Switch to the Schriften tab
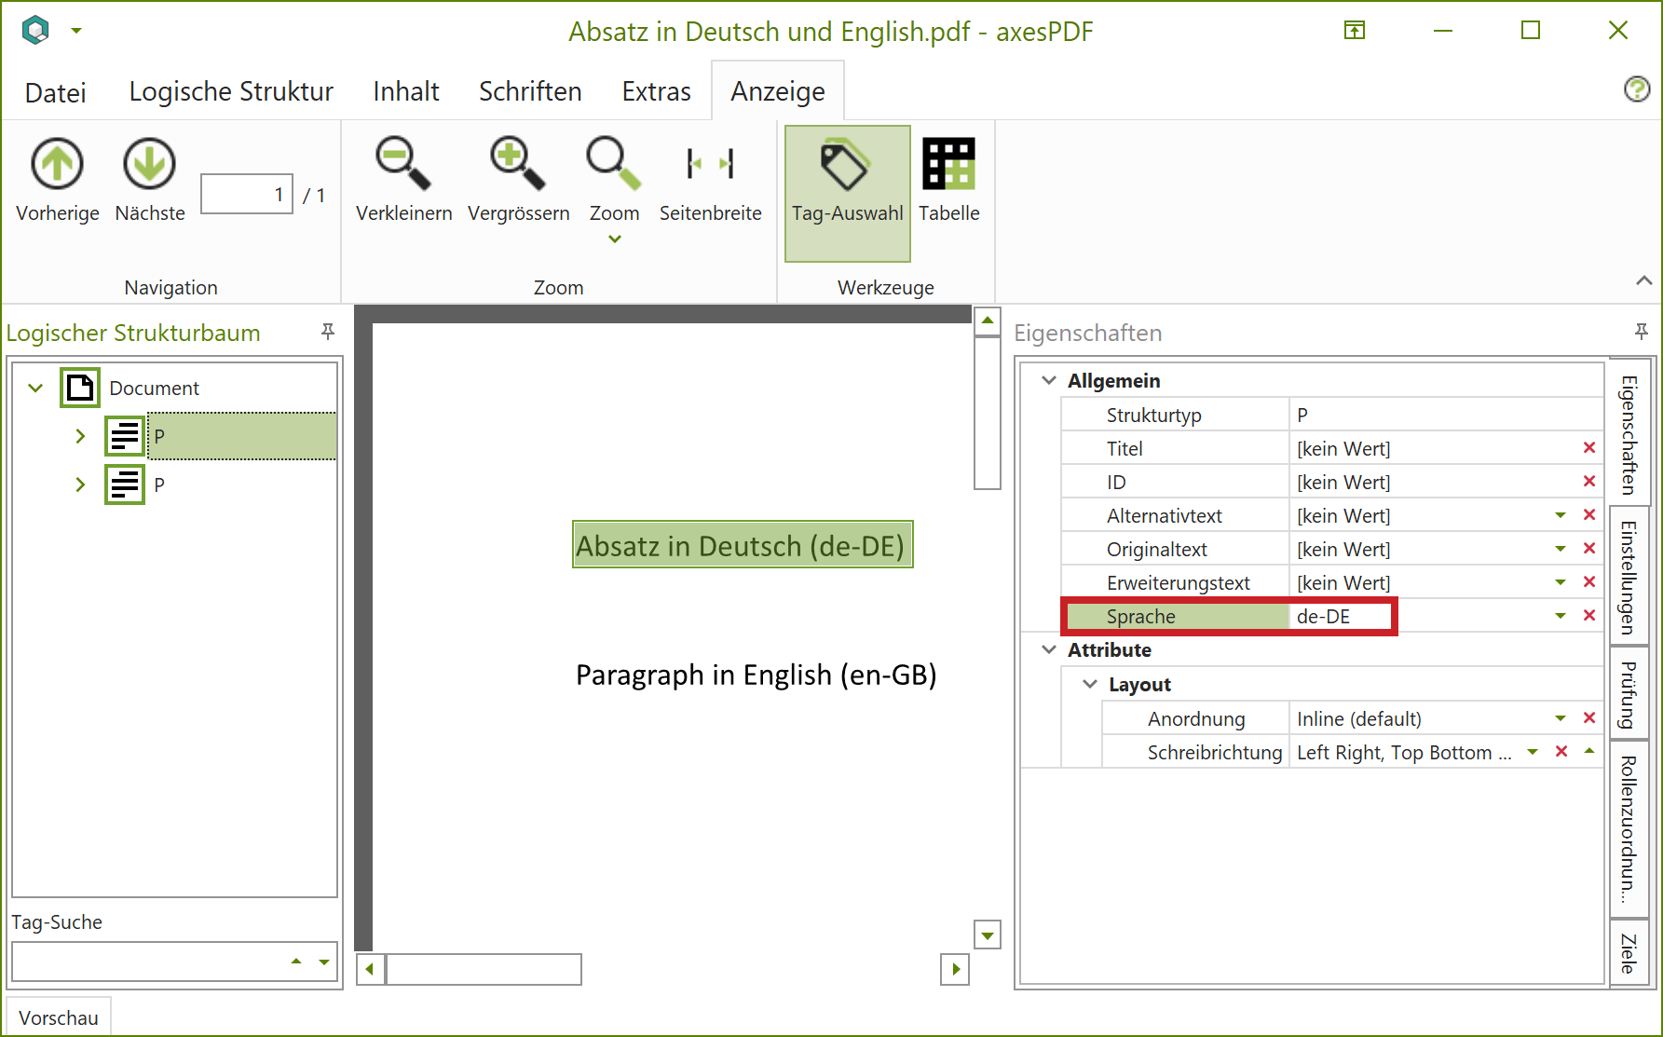This screenshot has height=1037, width=1663. 530,91
